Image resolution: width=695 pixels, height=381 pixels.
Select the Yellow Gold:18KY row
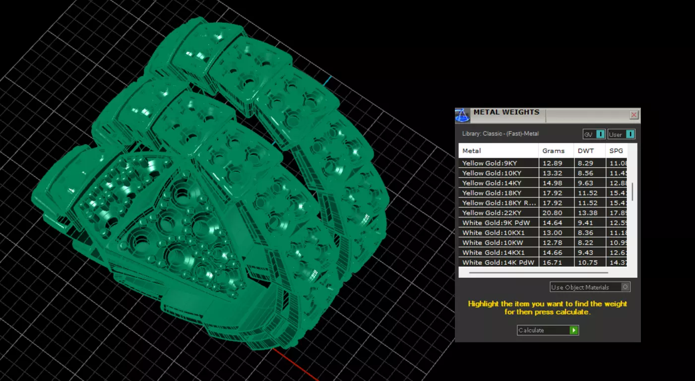point(543,193)
